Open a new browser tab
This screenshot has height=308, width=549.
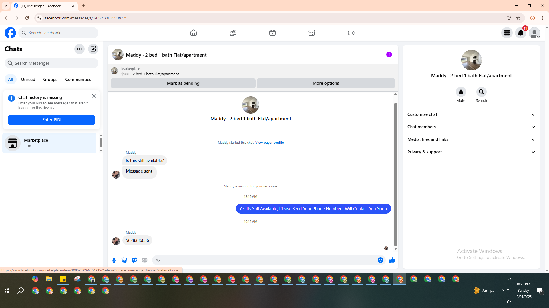tap(83, 6)
